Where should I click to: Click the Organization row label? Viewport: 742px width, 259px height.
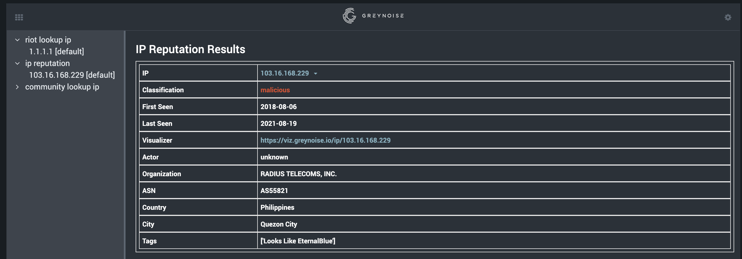[162, 174]
